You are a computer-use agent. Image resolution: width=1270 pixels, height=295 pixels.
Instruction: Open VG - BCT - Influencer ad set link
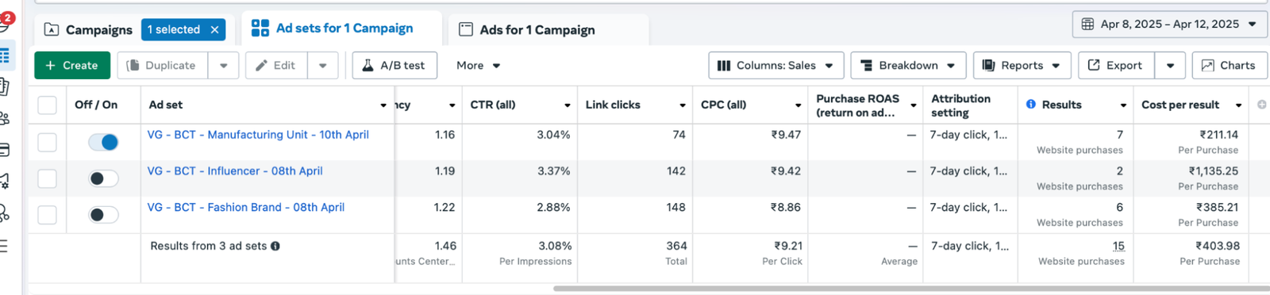coord(235,170)
